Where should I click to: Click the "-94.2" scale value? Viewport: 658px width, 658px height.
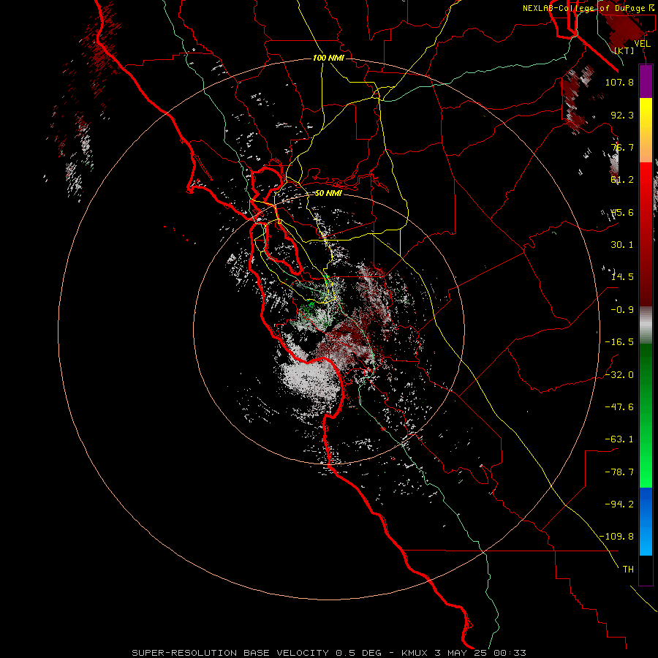(x=619, y=504)
